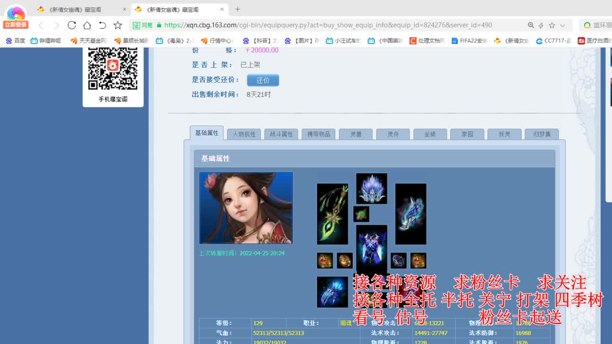Click the 立即登录 button
The height and width of the screenshot is (344, 612).
[x=16, y=24]
